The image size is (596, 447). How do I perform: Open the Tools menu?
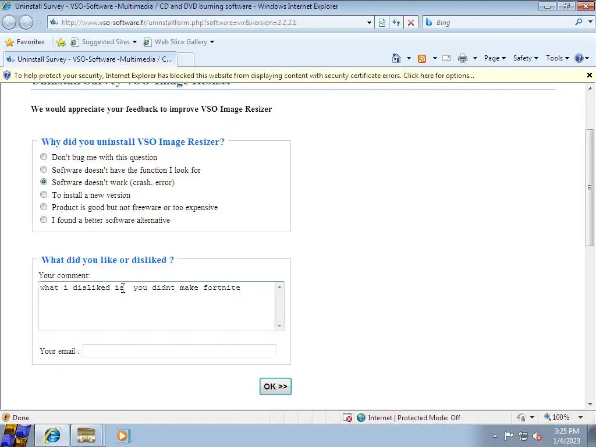(557, 58)
